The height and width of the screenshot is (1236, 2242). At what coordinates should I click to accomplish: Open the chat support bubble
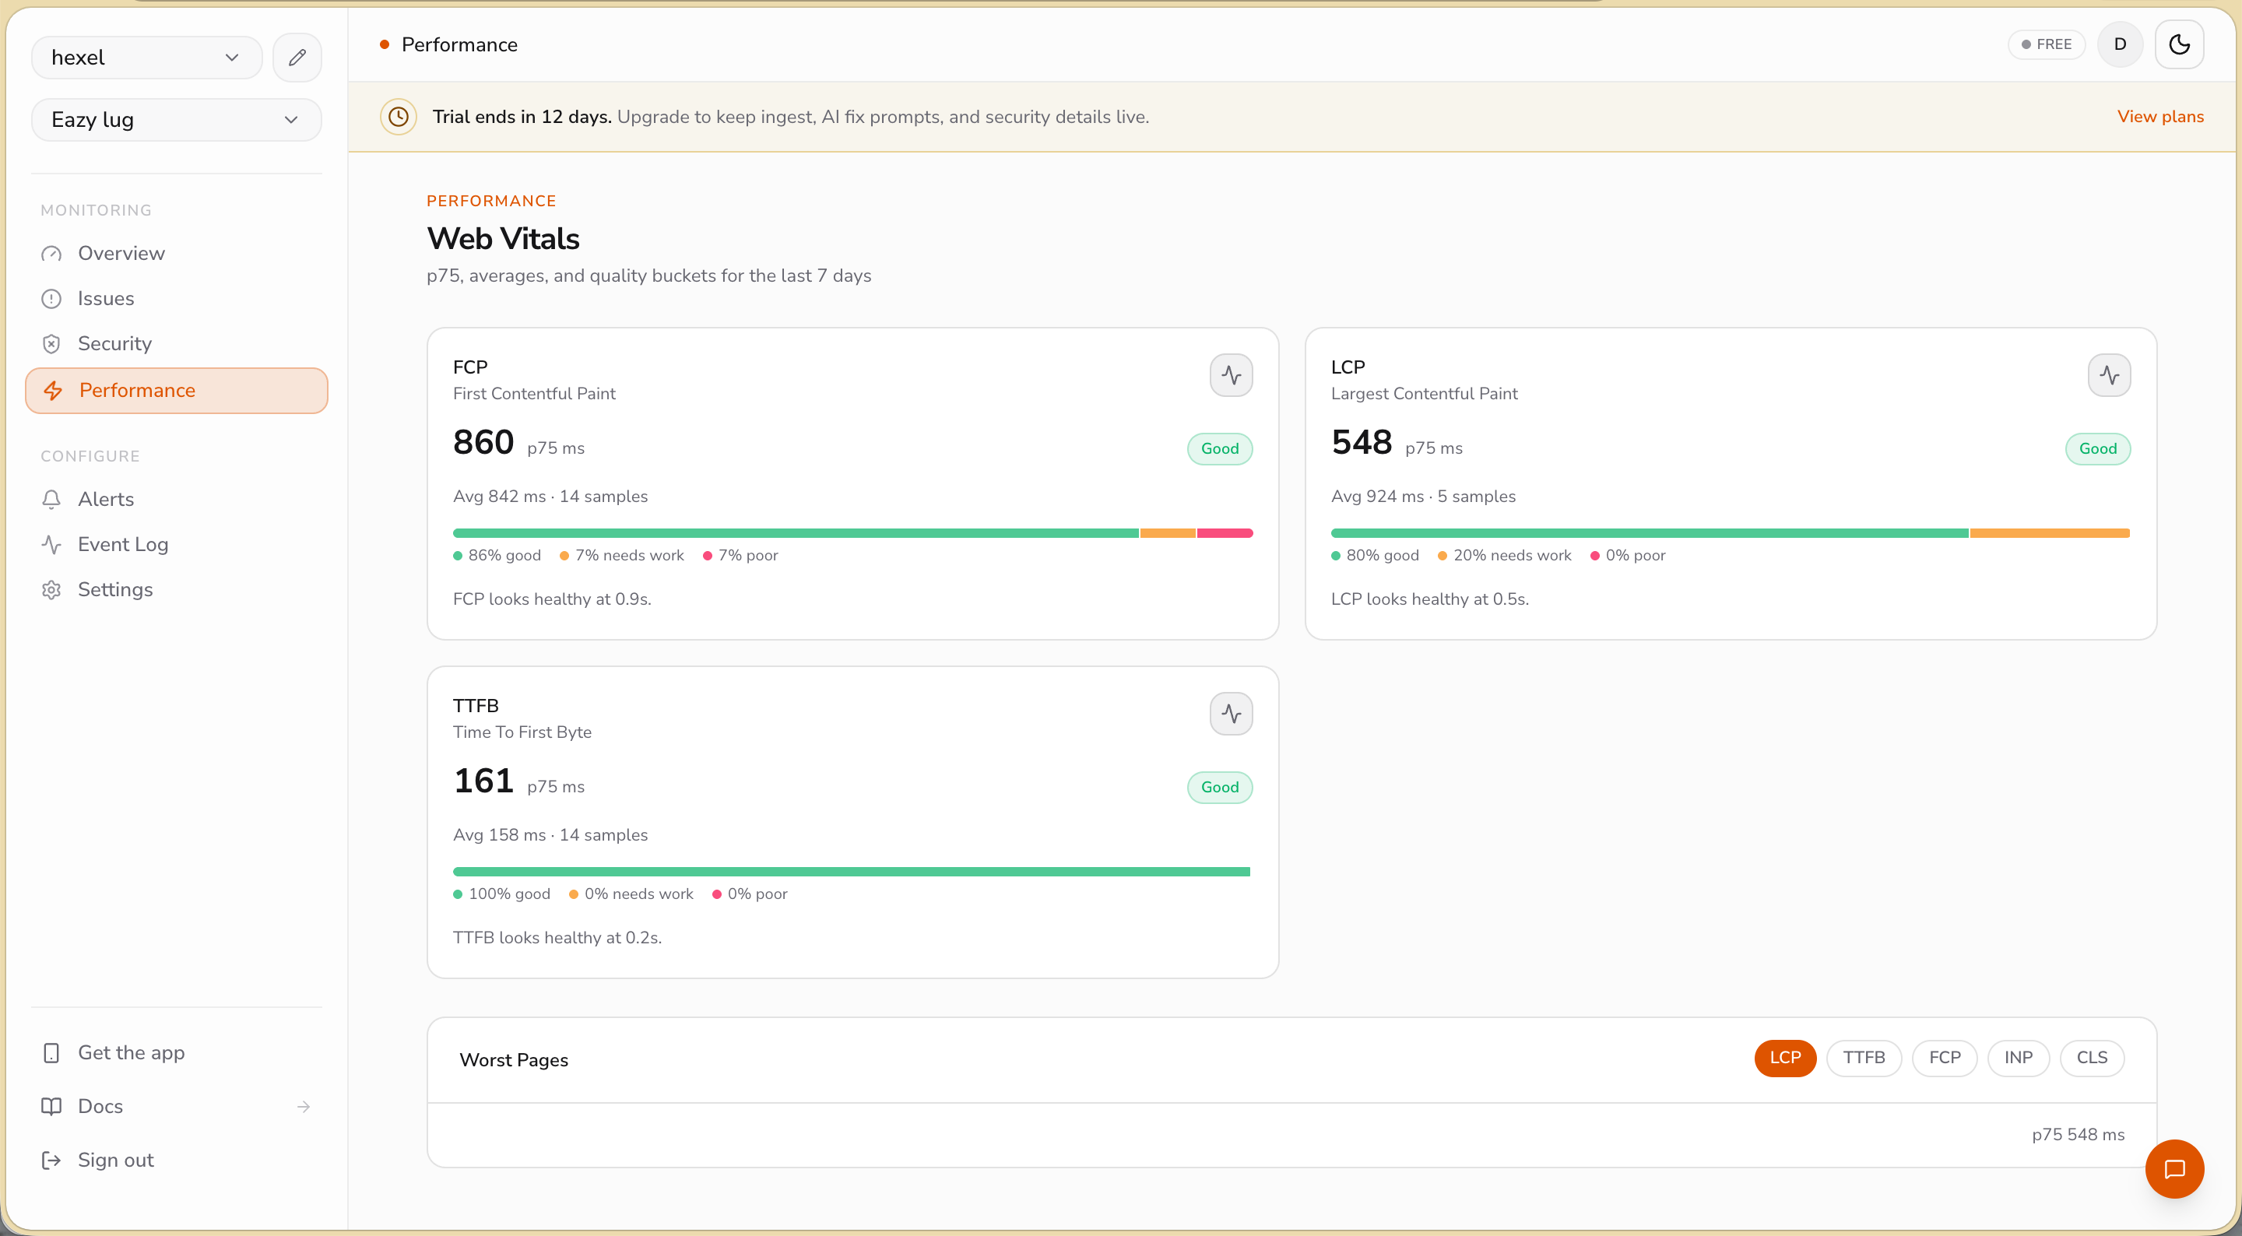(x=2174, y=1169)
